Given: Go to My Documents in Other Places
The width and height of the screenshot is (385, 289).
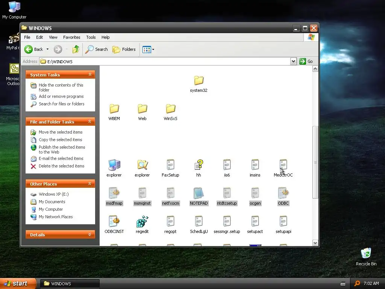Looking at the screenshot, I should tap(52, 202).
